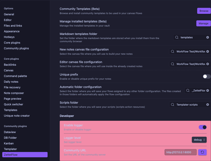Viewport: 211px width, 161px height.
Task: Select Dataview in Community plugins
Action: point(10,132)
